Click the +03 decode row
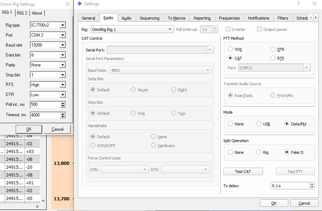This screenshot has height=211, width=322. click(20, 151)
